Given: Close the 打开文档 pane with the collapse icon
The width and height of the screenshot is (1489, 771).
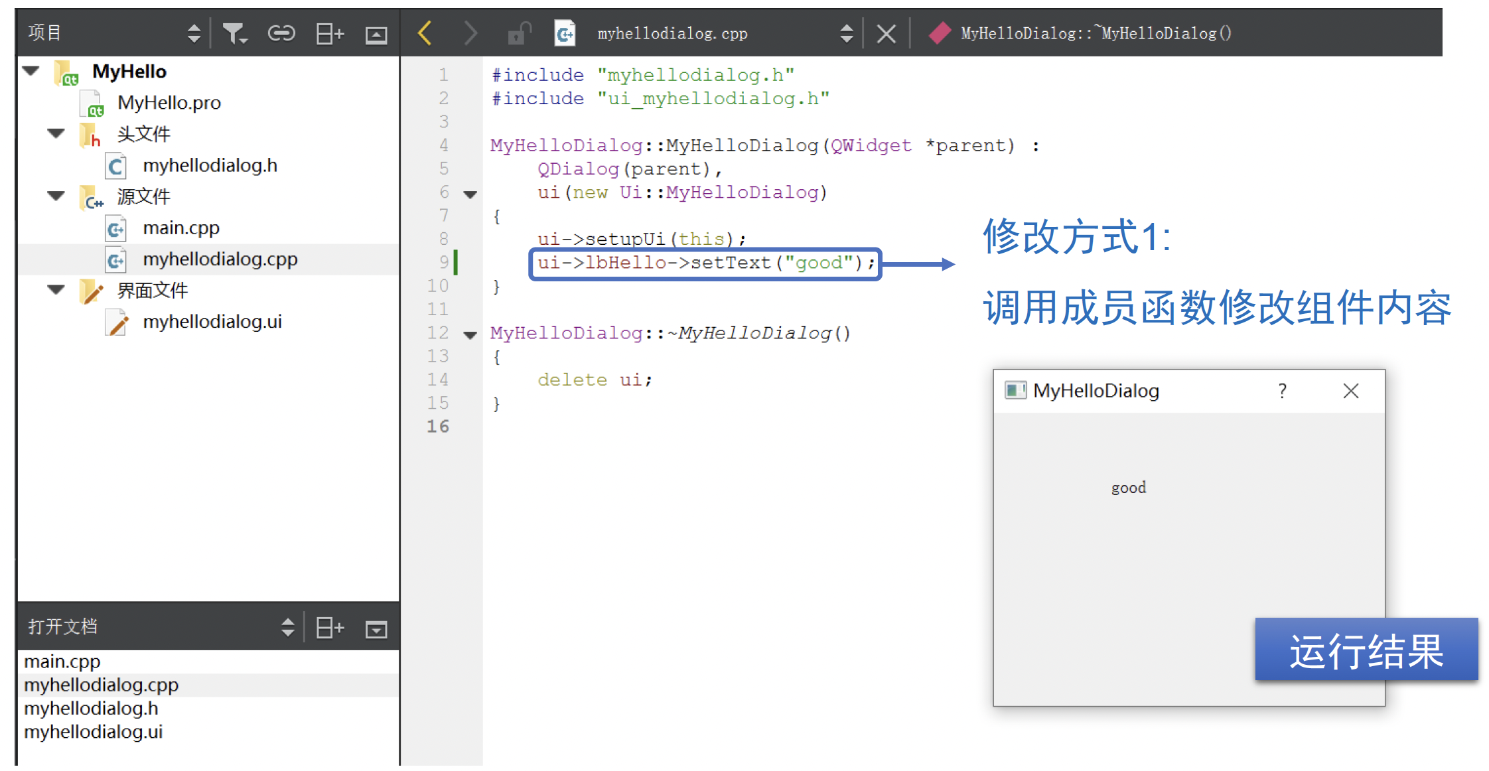Looking at the screenshot, I should [x=376, y=628].
